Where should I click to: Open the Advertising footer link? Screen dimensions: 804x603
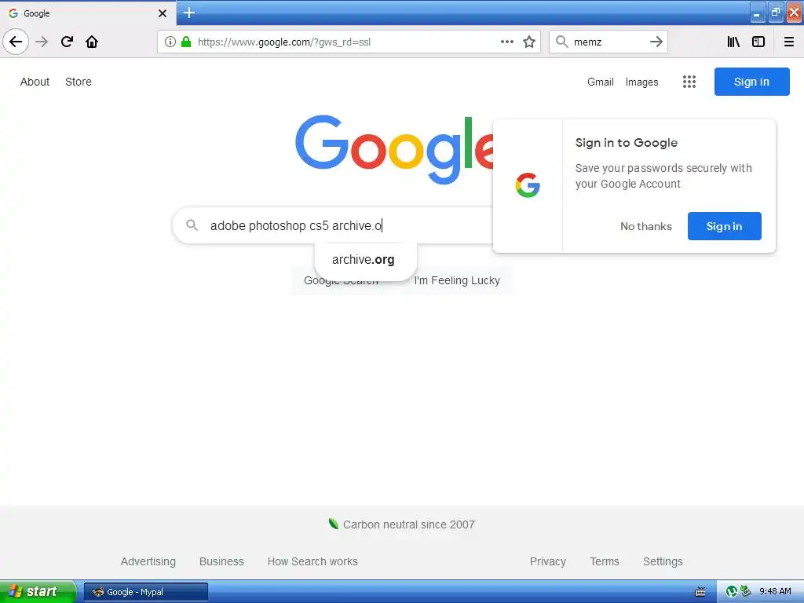148,561
